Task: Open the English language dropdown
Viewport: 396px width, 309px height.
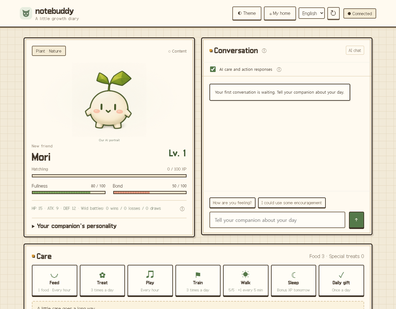Action: 312,13
